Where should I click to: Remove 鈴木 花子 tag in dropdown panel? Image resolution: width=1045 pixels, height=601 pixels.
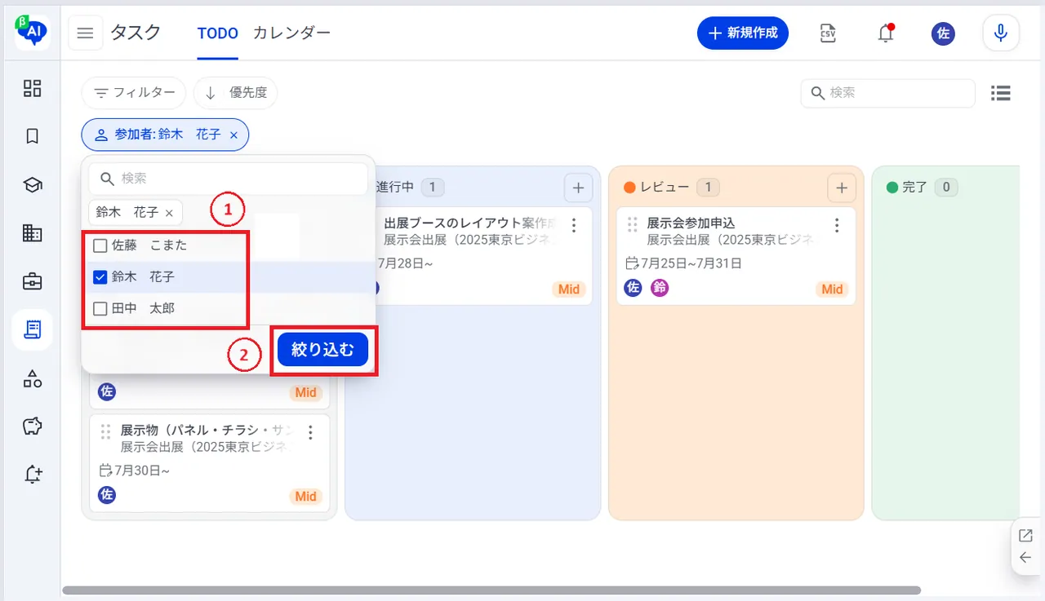click(169, 213)
